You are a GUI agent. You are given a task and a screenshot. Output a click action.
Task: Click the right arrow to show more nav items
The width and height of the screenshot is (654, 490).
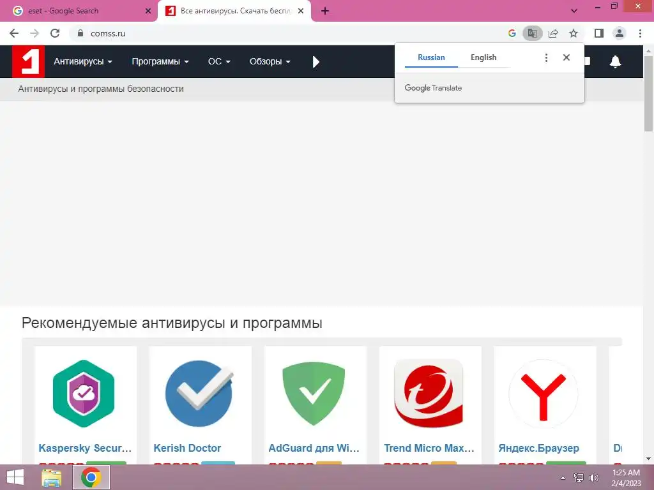coord(316,62)
